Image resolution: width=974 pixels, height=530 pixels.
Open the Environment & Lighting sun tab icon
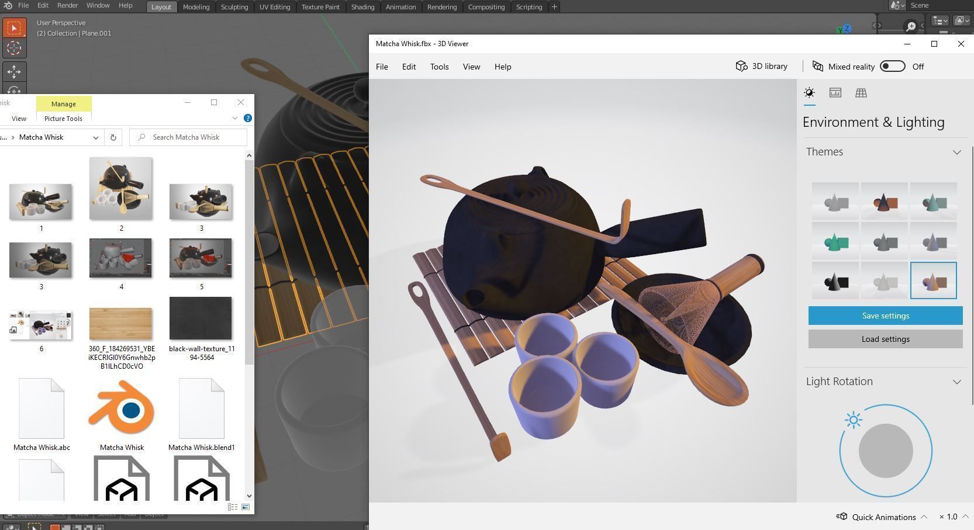pyautogui.click(x=809, y=93)
